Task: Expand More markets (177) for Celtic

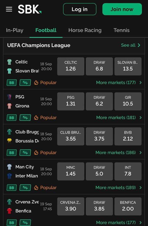Action: 119,83
